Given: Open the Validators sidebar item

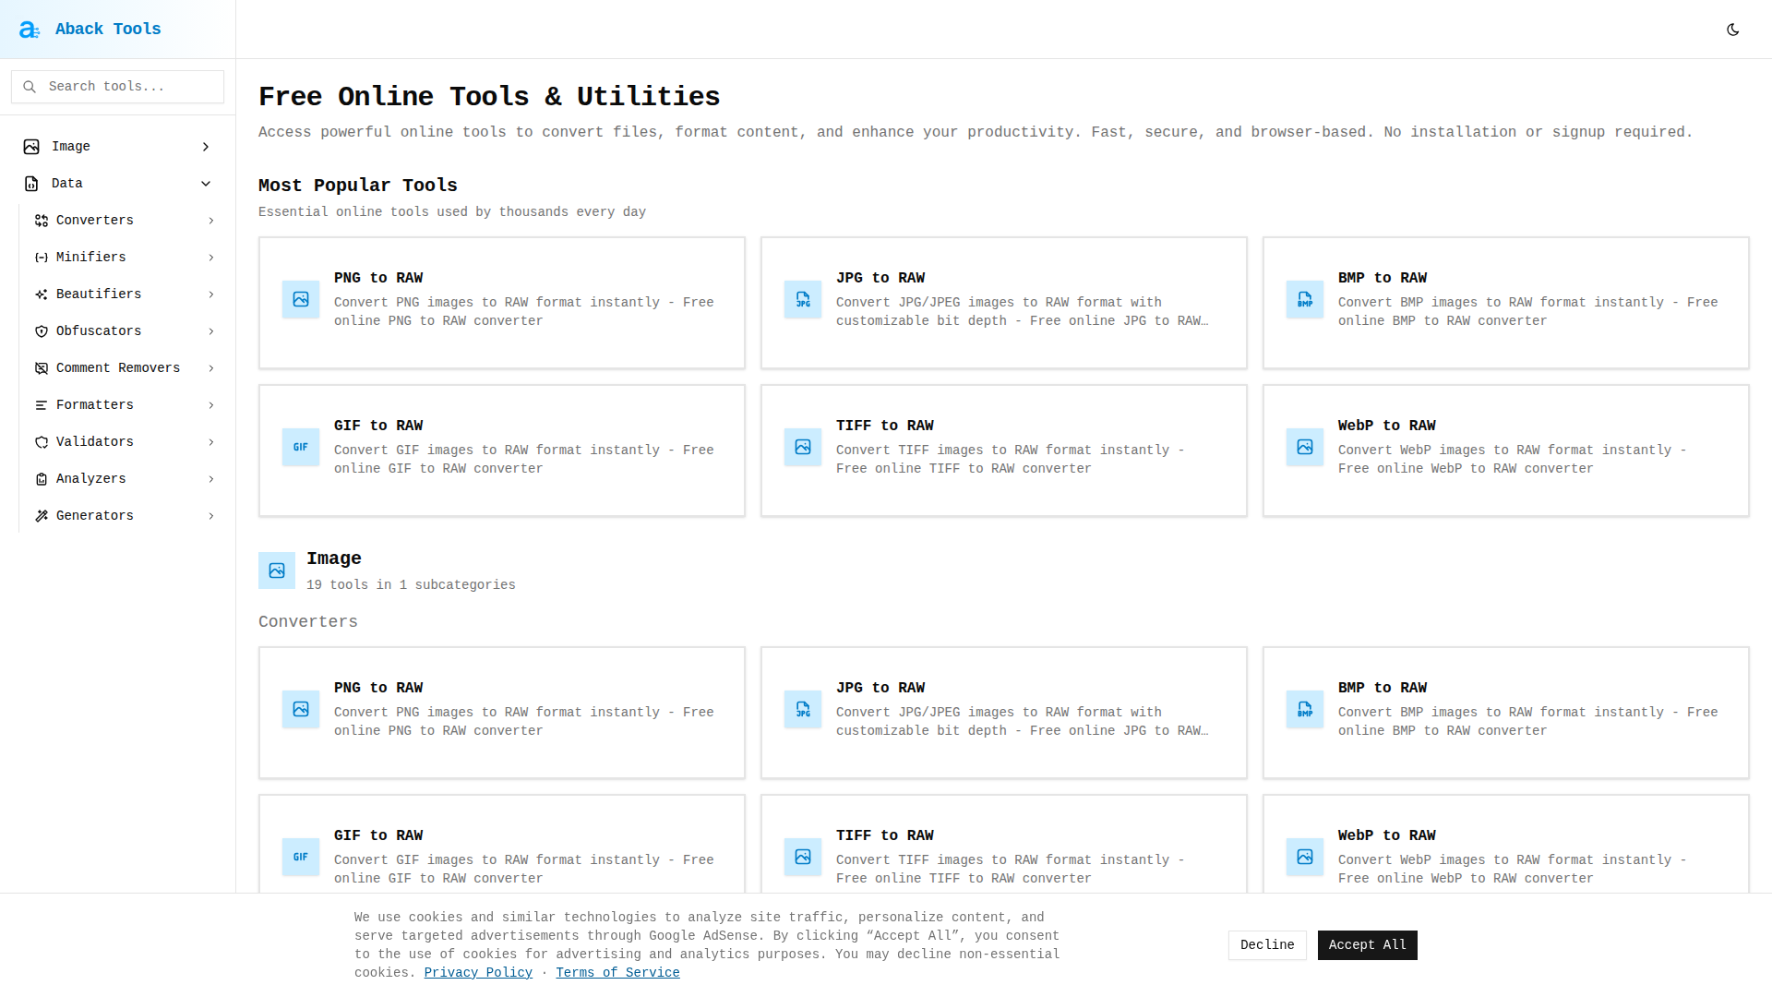Looking at the screenshot, I should tap(95, 442).
